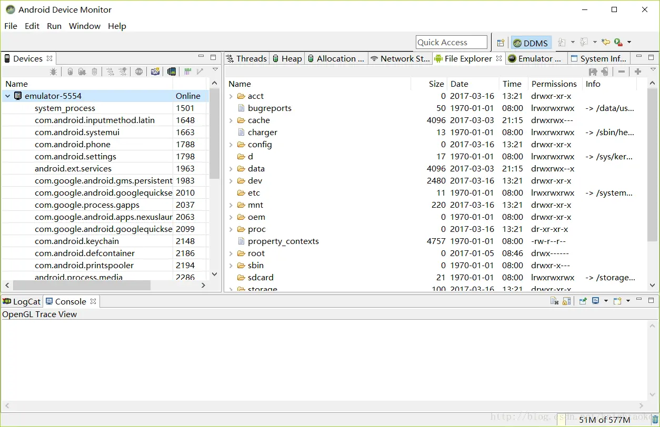Close the File Explorer tab

point(499,58)
